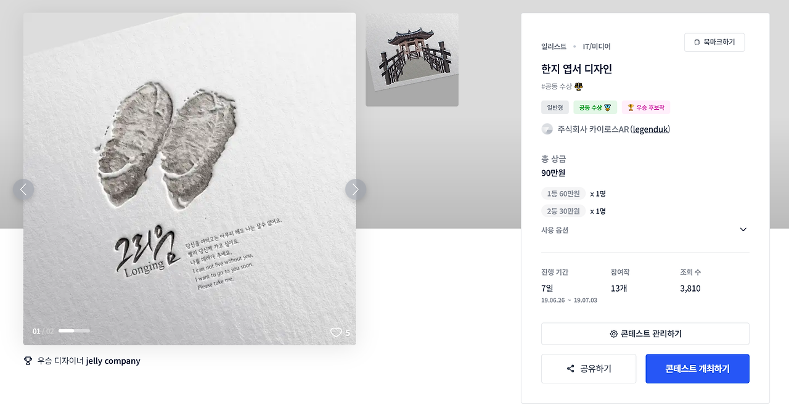Like the design with the heart icon
Viewport: 789px width, 405px height.
click(336, 332)
